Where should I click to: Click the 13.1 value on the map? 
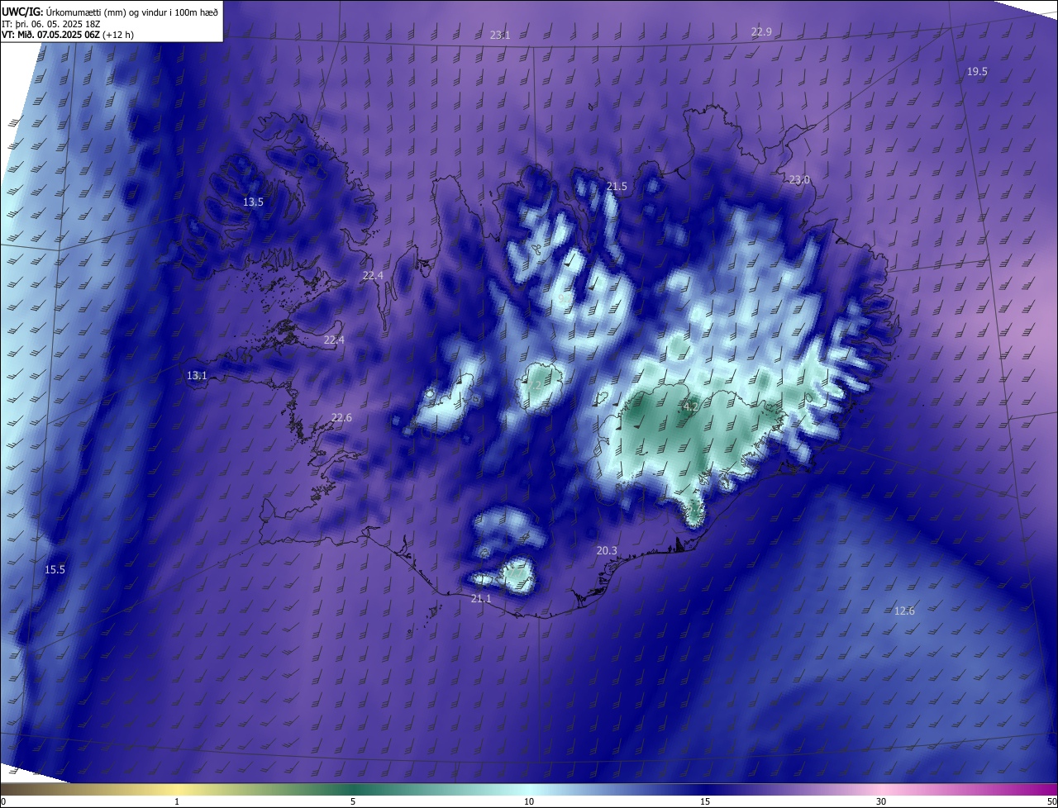pos(197,375)
